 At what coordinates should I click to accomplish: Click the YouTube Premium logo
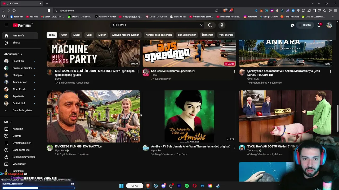[22, 25]
